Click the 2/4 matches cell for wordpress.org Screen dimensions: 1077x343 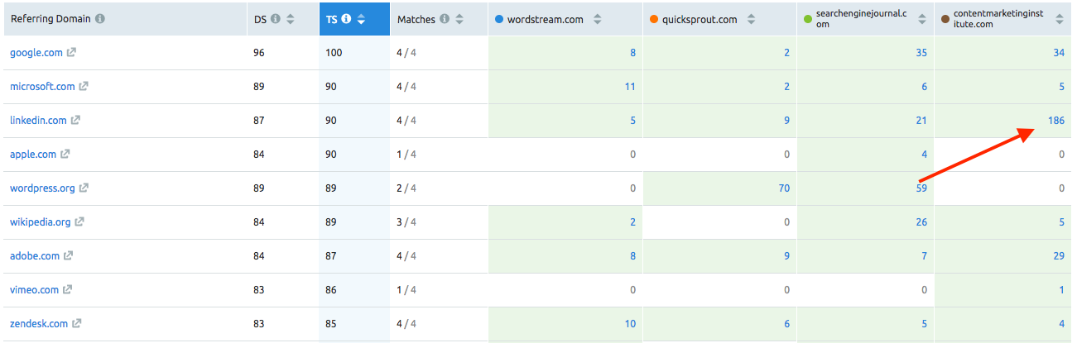point(406,188)
